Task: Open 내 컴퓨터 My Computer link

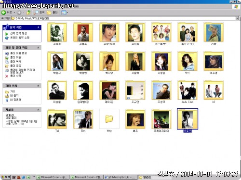Action: point(13,100)
